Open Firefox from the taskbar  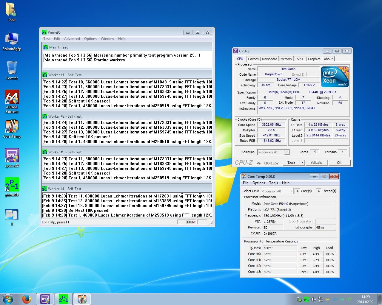(27, 299)
